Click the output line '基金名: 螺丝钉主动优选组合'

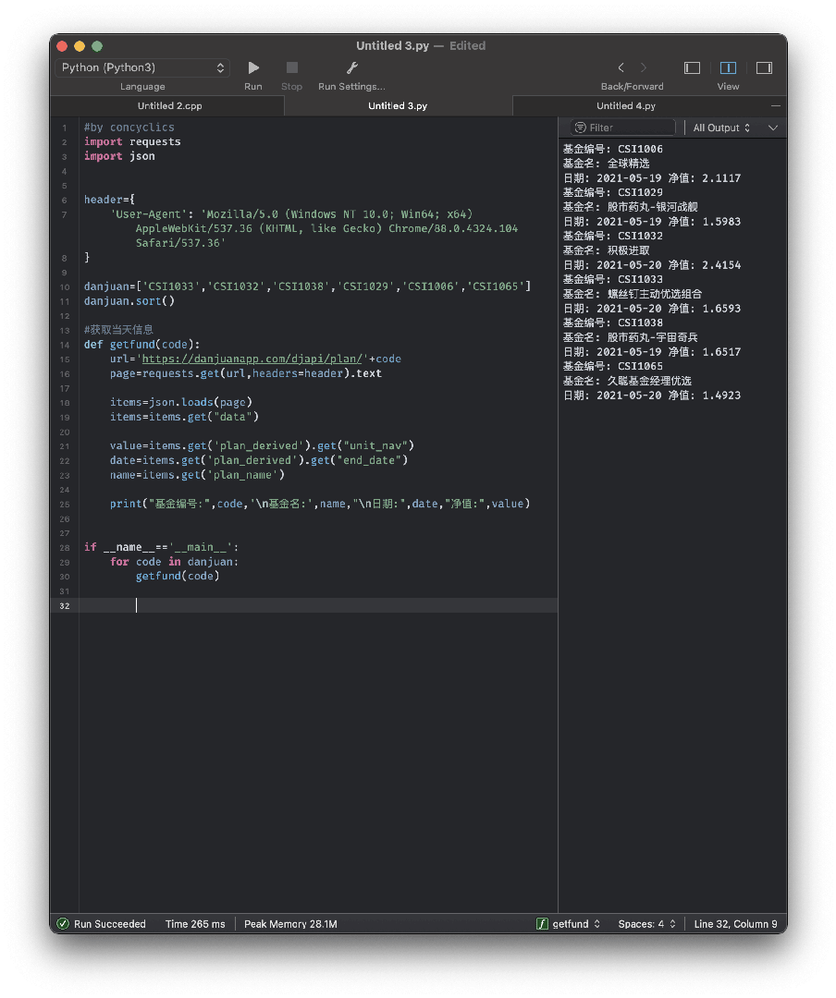coord(633,294)
